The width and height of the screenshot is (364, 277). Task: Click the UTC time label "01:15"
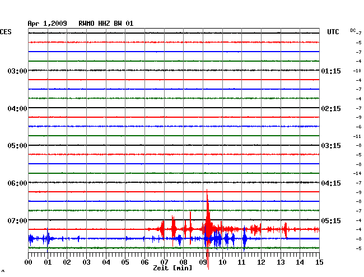point(331,71)
